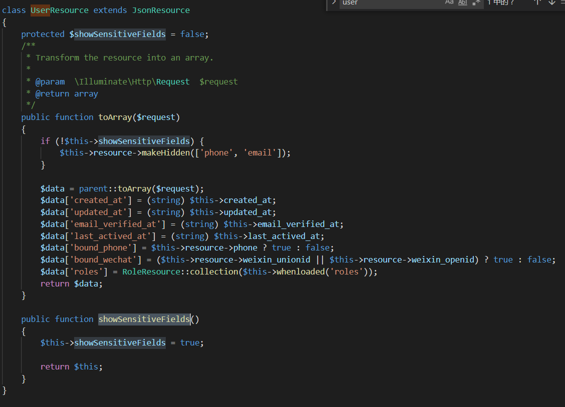Click the "if" keyword
Image resolution: width=565 pixels, height=407 pixels.
pyautogui.click(x=45, y=141)
